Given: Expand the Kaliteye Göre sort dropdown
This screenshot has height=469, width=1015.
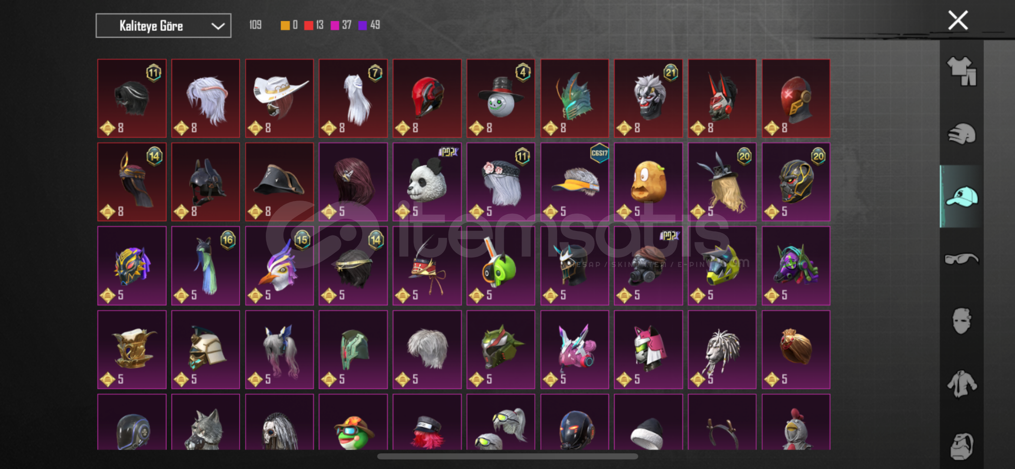Looking at the screenshot, I should point(163,26).
